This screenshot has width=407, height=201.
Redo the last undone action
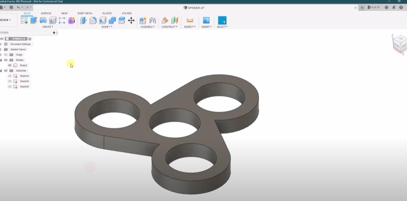pos(27,7)
